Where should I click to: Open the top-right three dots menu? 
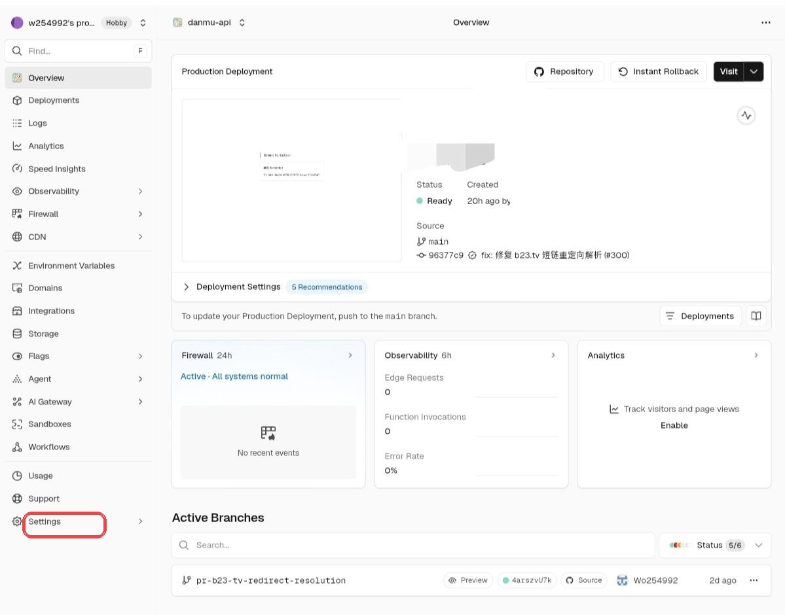[766, 22]
